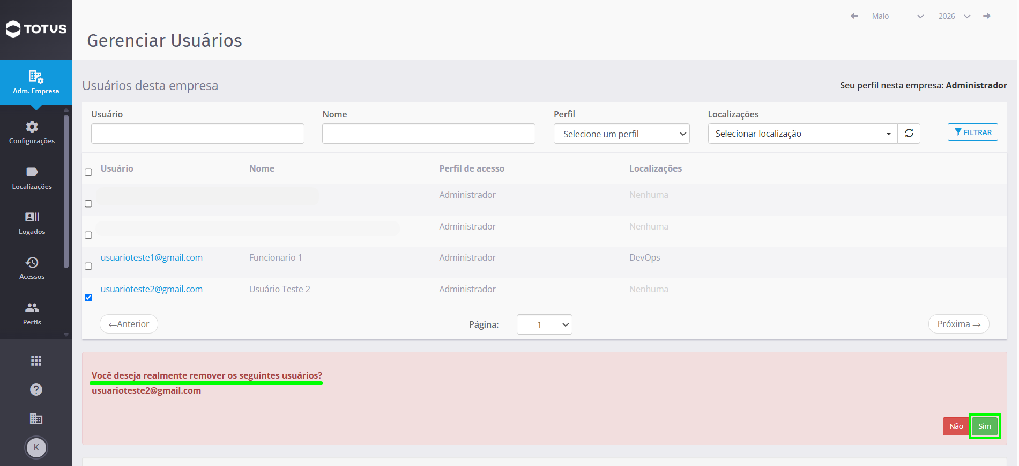Image resolution: width=1019 pixels, height=466 pixels.
Task: Click the TOTVS logo
Action: [36, 29]
